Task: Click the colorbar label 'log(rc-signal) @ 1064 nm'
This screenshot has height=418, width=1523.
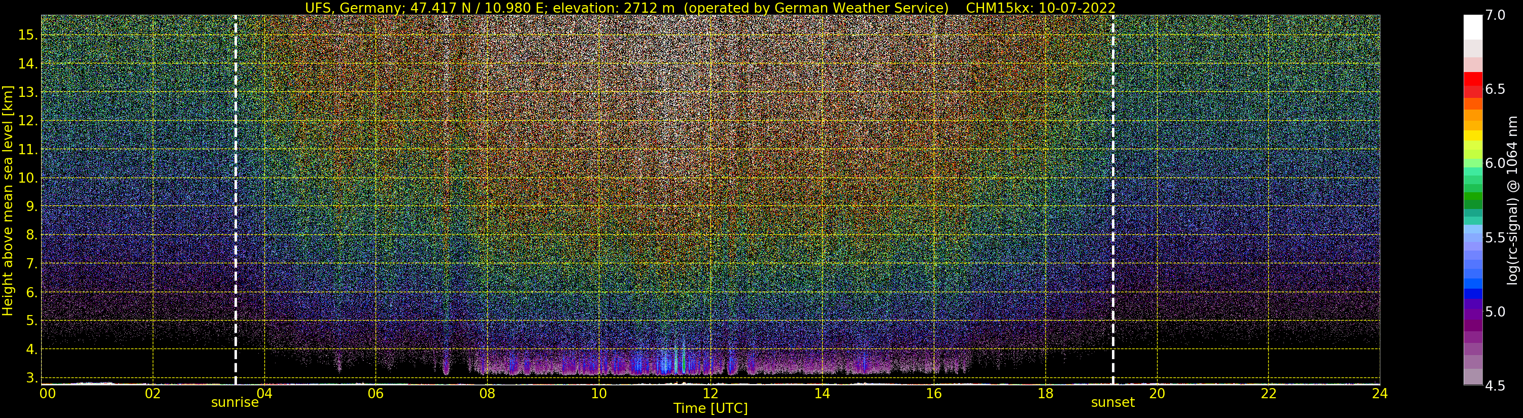Action: pos(1513,200)
